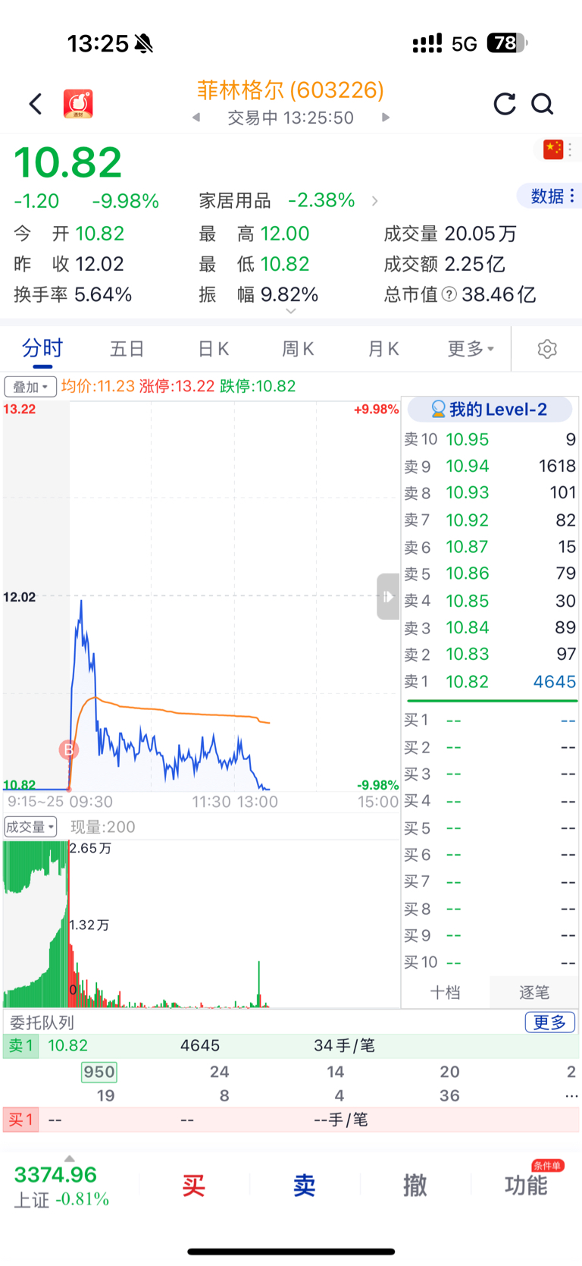The height and width of the screenshot is (1266, 582).
Task: Open the 功能 functions button
Action: point(526,1185)
